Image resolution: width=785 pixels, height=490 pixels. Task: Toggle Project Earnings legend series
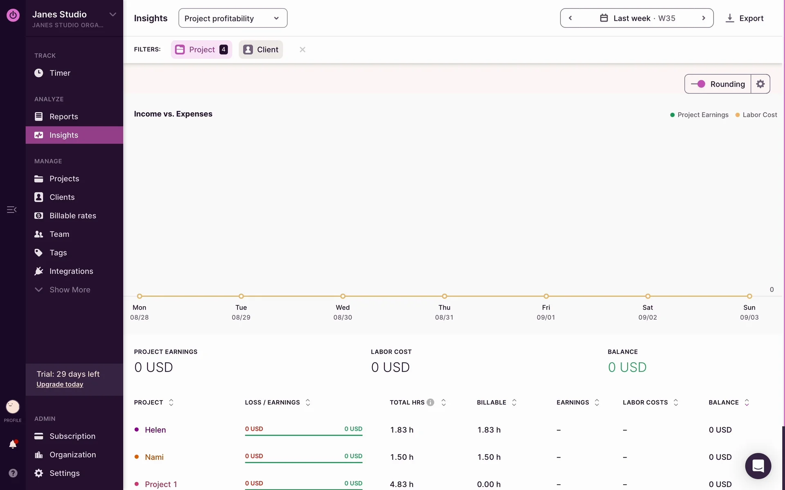[x=699, y=115]
